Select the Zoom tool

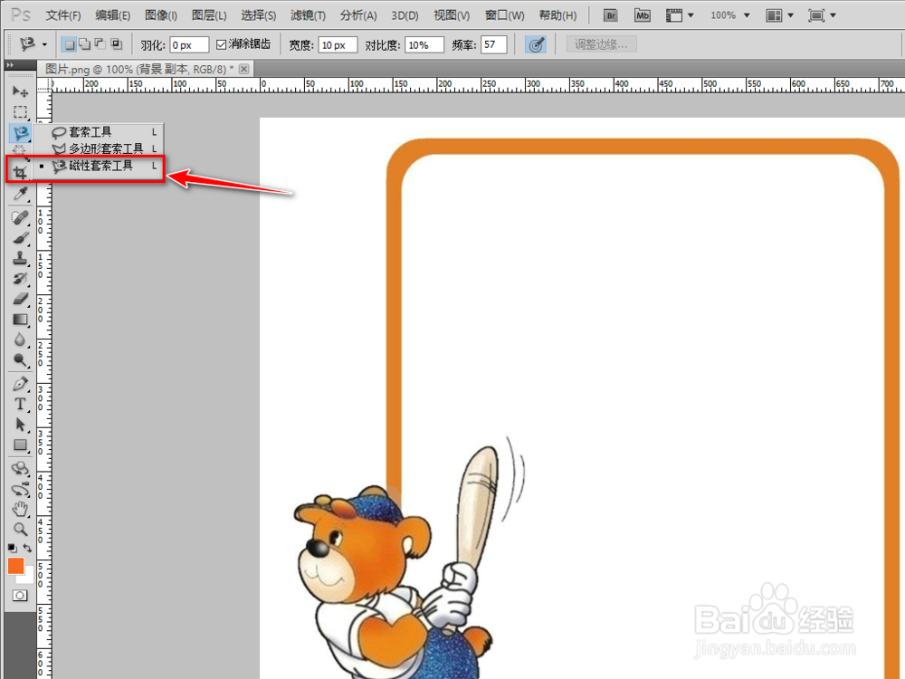pos(20,529)
